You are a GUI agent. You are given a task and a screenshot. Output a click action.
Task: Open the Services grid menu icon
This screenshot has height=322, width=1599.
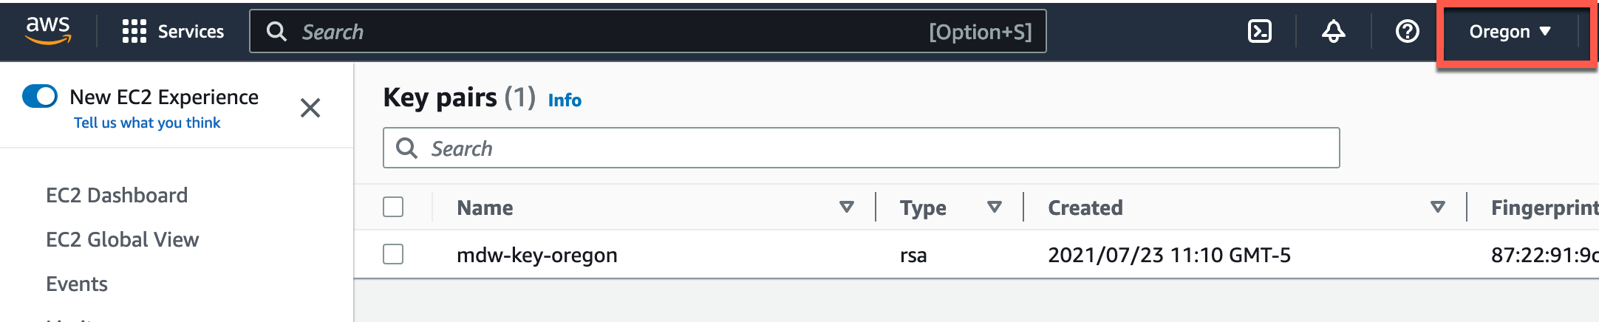(x=134, y=31)
